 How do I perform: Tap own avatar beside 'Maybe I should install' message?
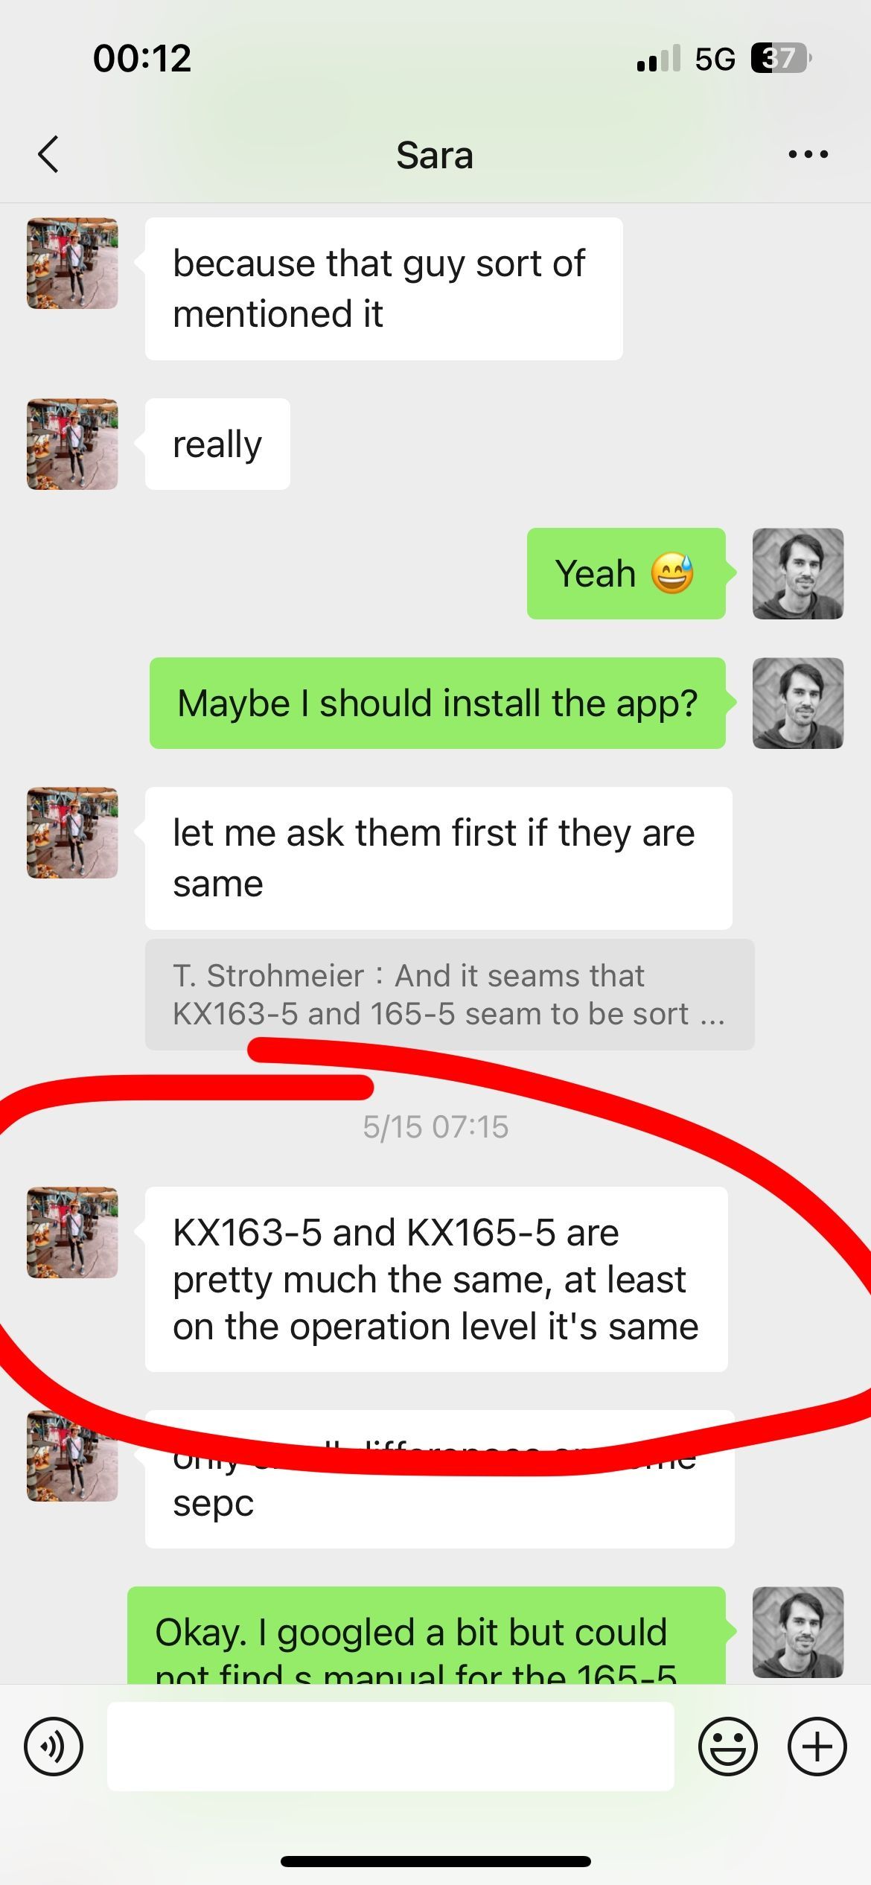pyautogui.click(x=798, y=703)
